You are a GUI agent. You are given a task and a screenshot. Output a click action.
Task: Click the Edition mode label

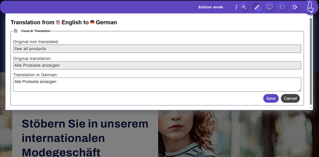(x=211, y=7)
